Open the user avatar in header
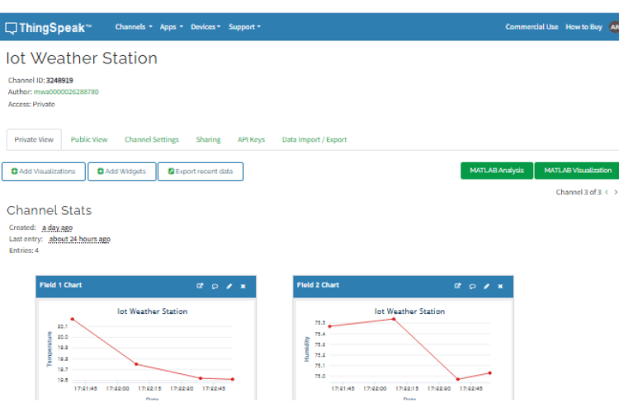This screenshot has width=619, height=412. pyautogui.click(x=614, y=27)
